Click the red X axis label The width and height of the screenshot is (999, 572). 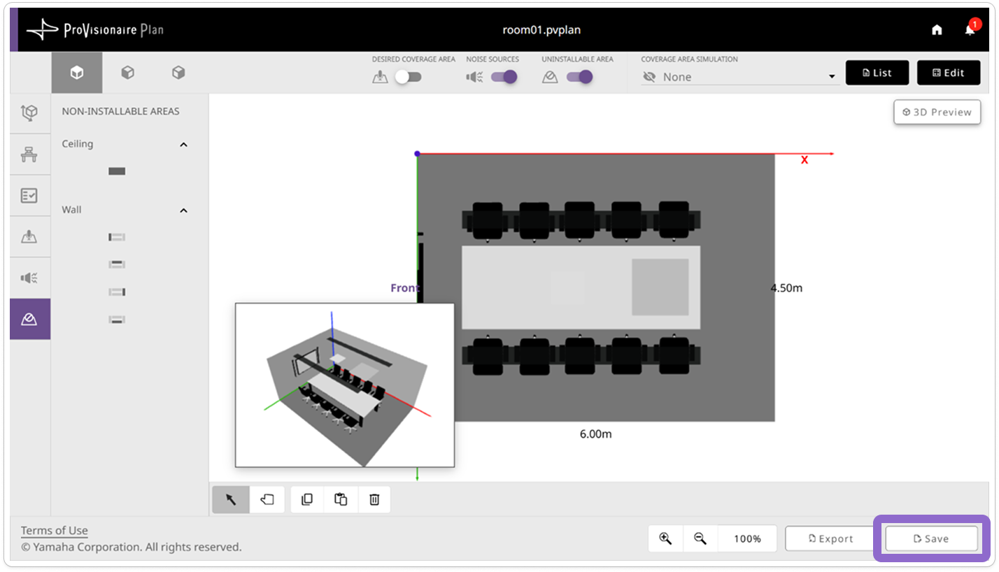point(805,160)
